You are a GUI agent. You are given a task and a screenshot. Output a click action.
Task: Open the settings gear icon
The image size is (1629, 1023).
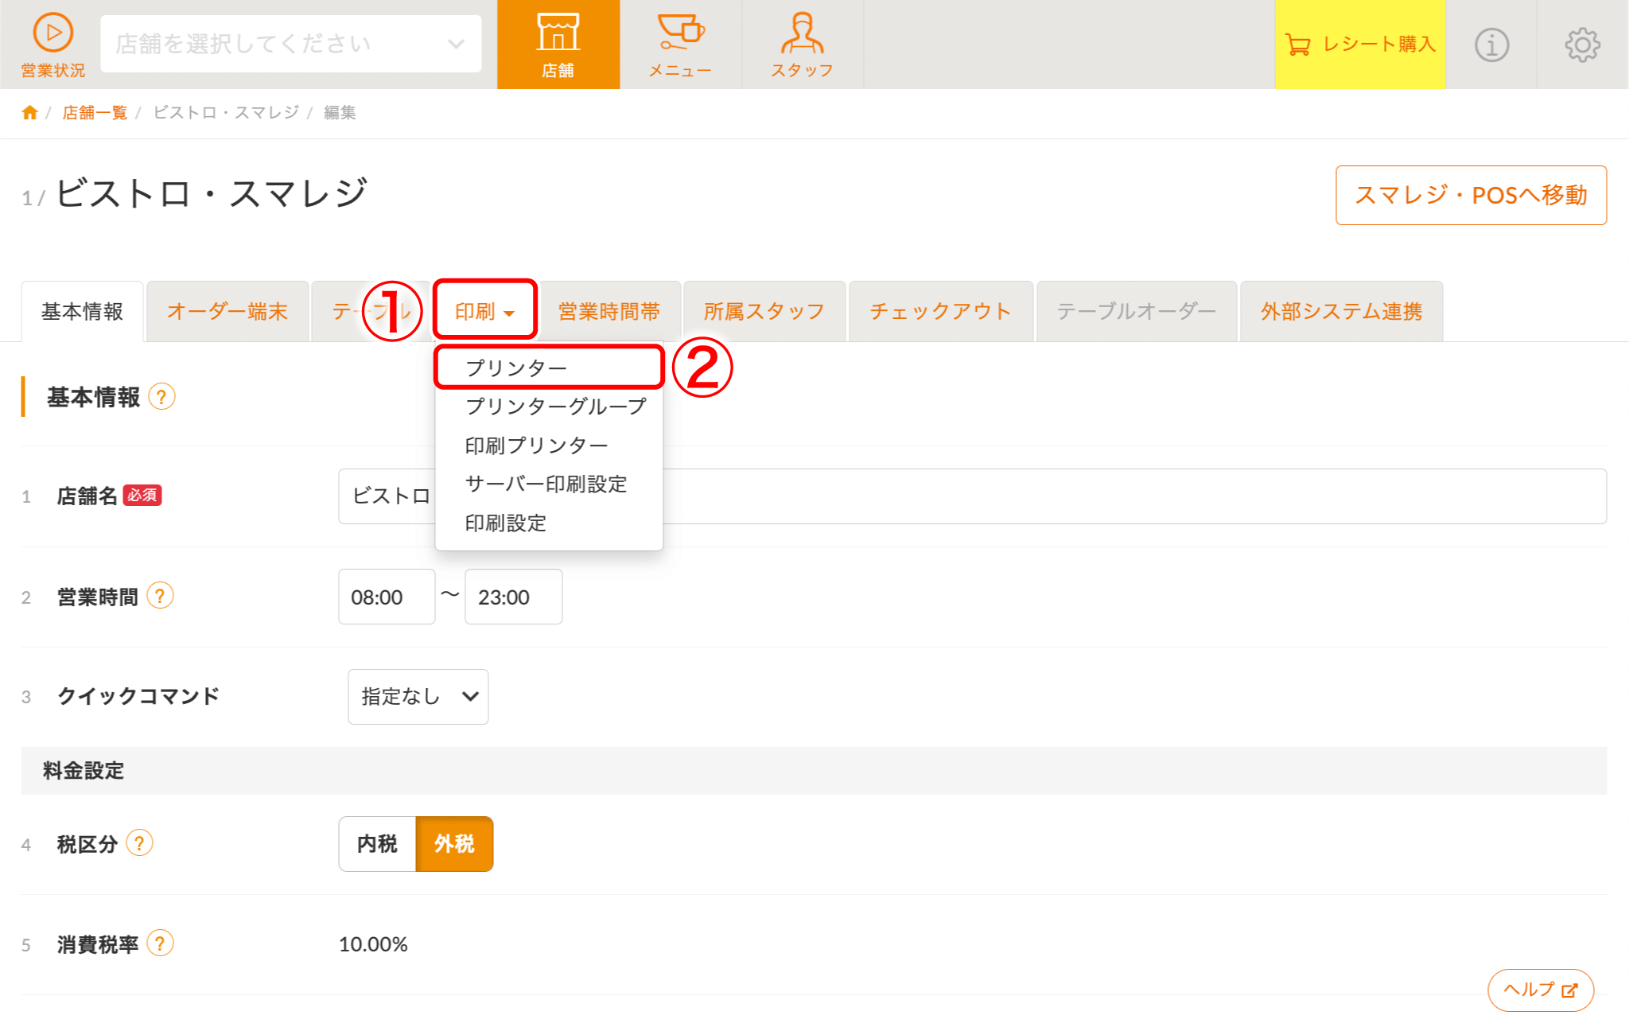click(1582, 45)
